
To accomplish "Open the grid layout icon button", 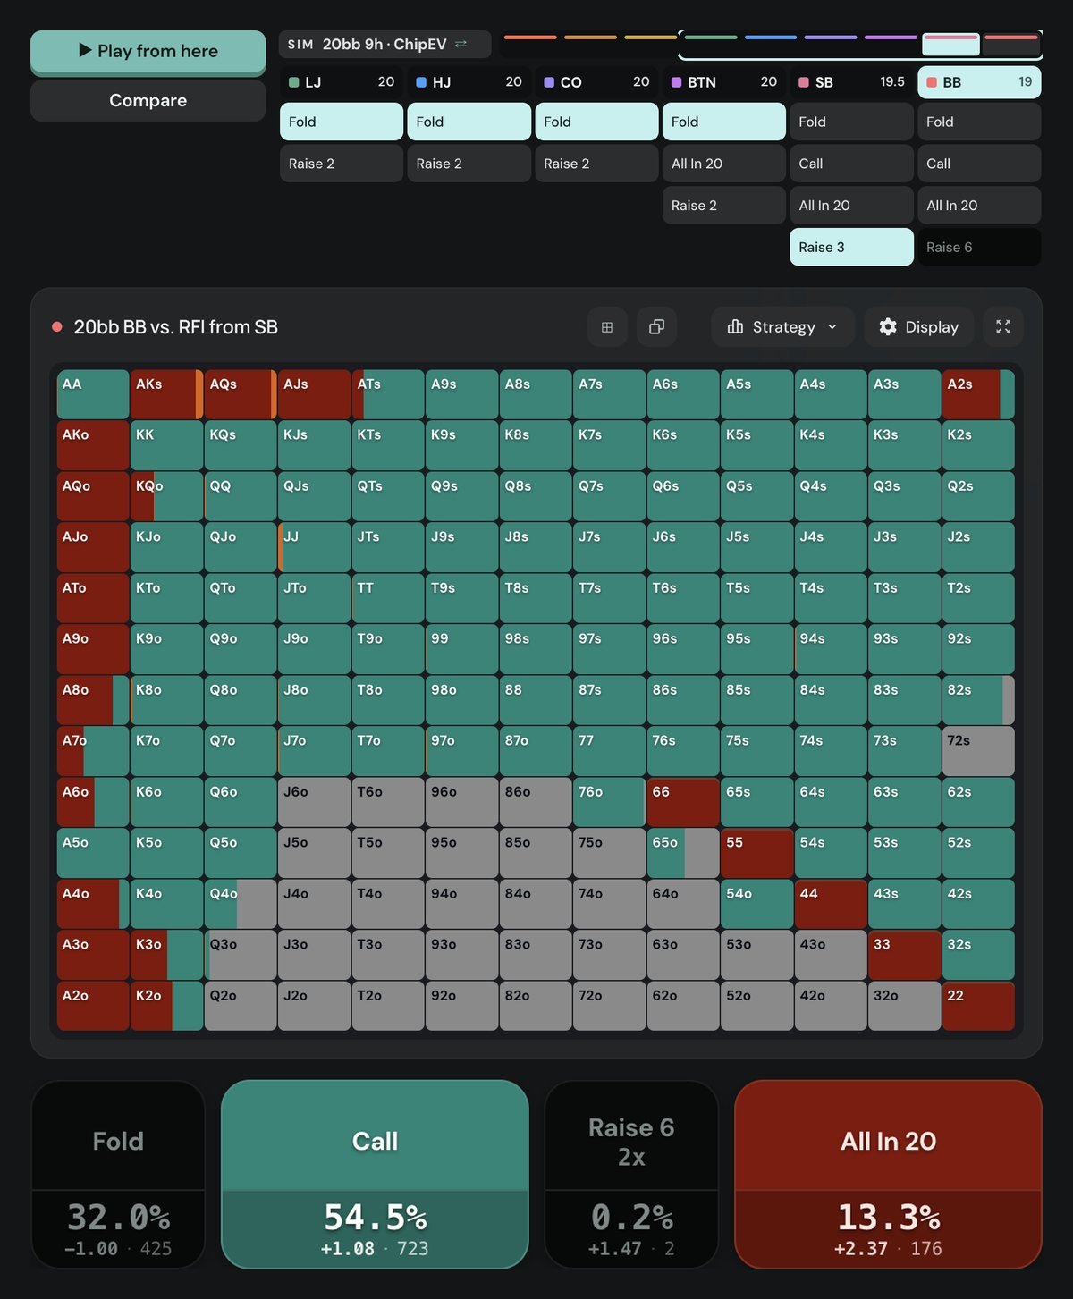I will pos(607,327).
